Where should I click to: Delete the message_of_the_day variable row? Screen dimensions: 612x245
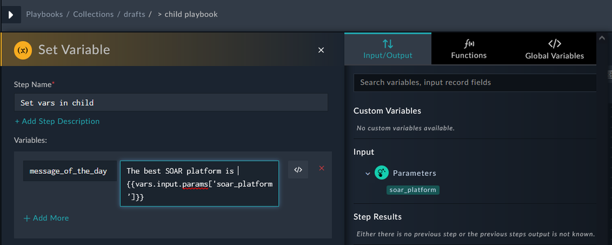(322, 168)
